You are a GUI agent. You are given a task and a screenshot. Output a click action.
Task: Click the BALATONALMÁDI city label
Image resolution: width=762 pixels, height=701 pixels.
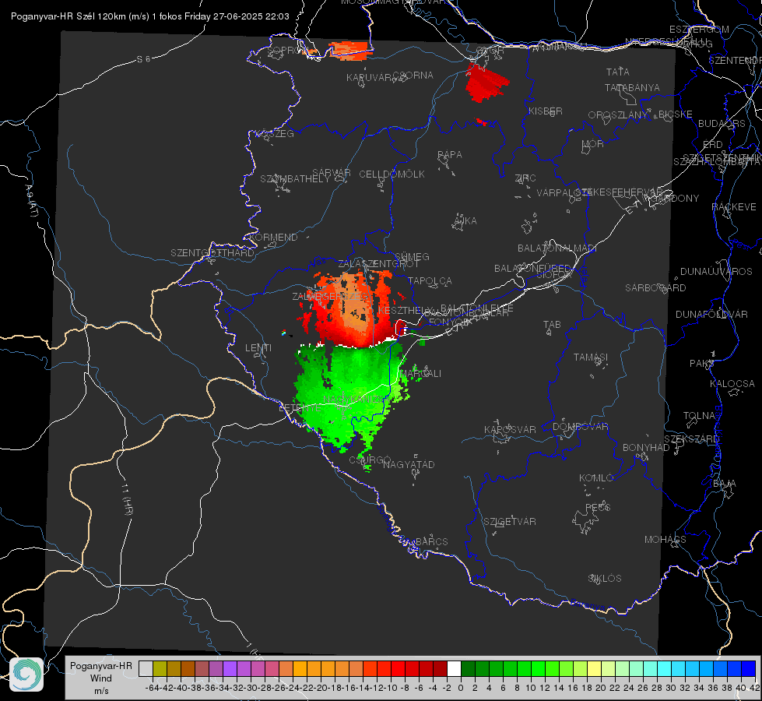click(x=557, y=248)
